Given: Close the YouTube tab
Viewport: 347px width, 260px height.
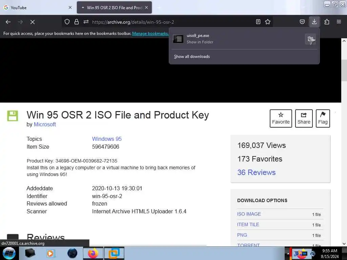Looking at the screenshot, I should (70, 7).
